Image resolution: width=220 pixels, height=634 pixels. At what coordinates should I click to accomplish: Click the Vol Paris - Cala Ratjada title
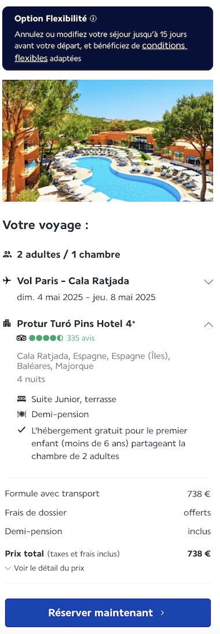[x=73, y=281]
